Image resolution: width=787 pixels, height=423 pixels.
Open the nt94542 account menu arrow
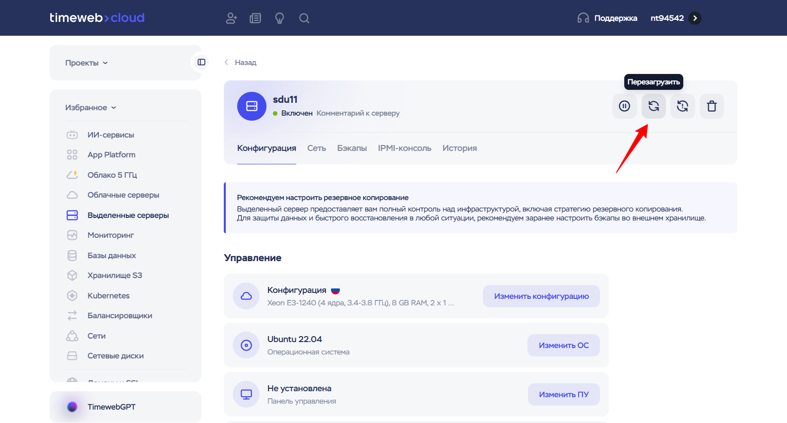695,18
